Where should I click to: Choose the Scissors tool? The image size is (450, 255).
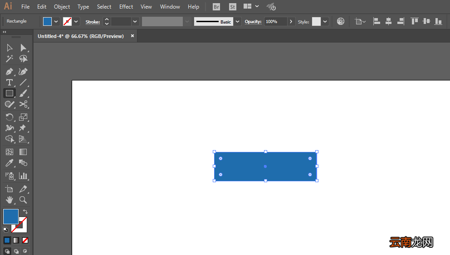pos(23,104)
